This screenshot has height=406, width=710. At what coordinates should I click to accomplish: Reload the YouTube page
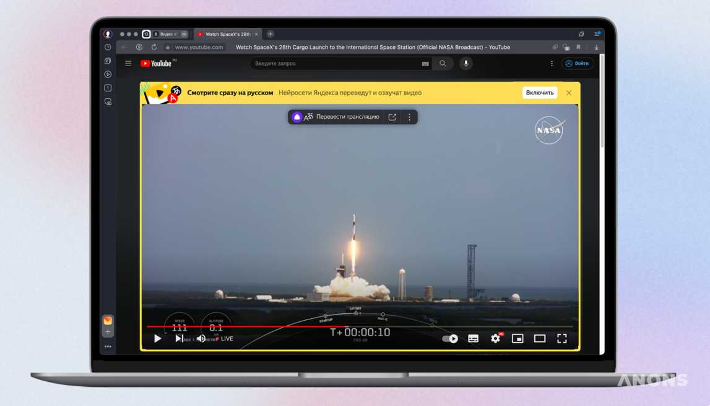(154, 47)
